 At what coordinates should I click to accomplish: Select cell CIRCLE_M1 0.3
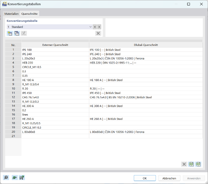(x=55, y=127)
